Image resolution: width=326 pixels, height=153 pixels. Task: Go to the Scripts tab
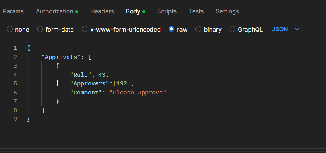(x=167, y=11)
